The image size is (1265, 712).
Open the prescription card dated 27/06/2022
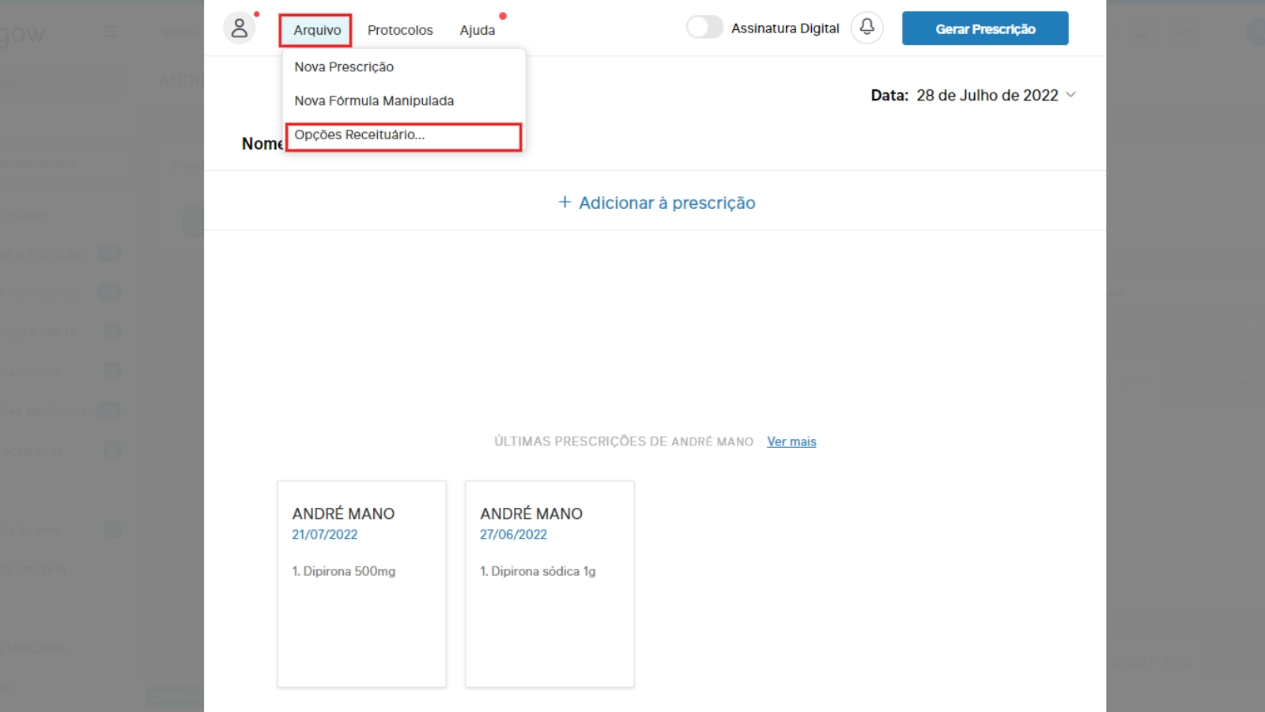pyautogui.click(x=549, y=584)
